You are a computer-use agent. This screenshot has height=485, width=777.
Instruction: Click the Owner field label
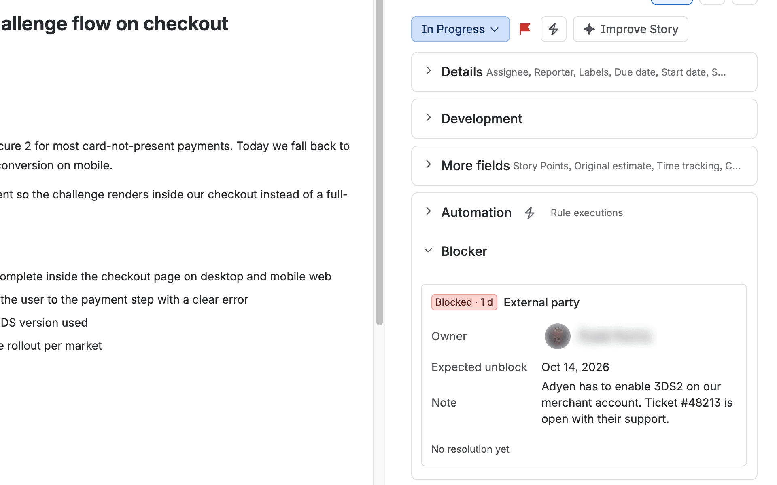click(x=449, y=336)
